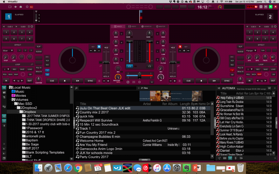Open the Slicer effect dropdown on deck 1
Image resolution: width=279 pixels, height=174 pixels.
8,50
